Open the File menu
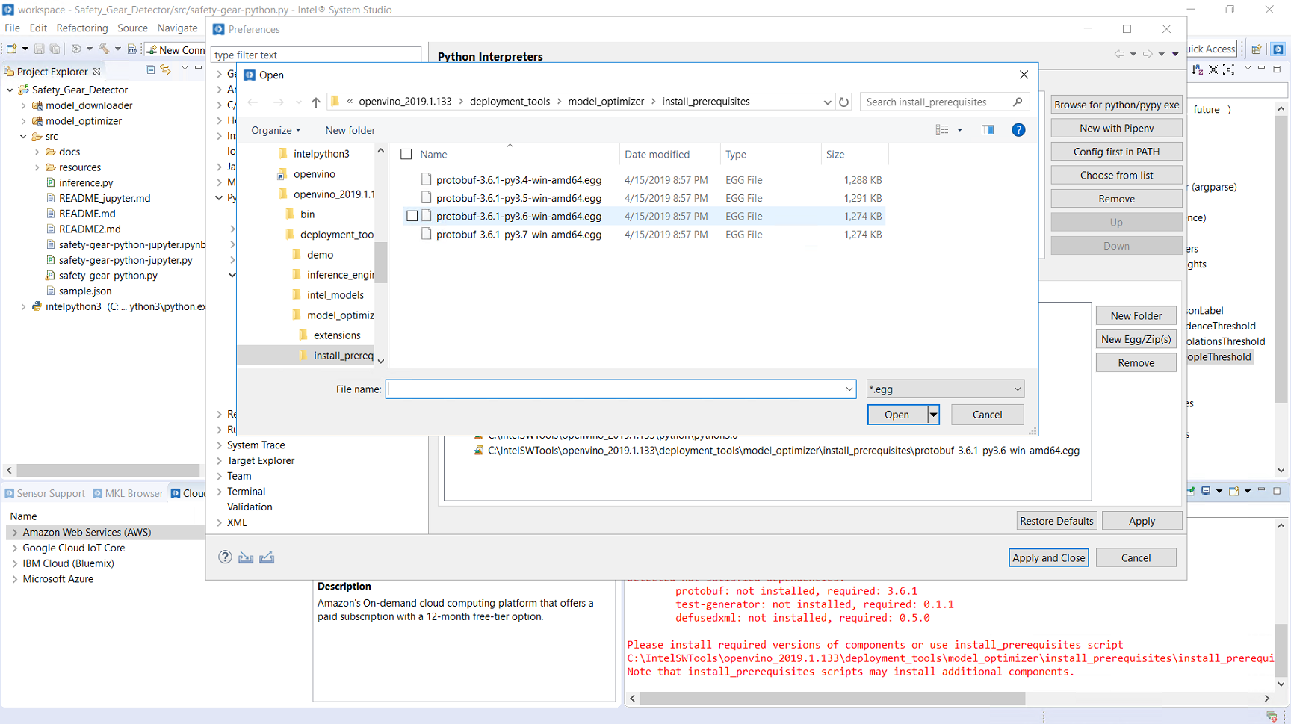 click(12, 28)
